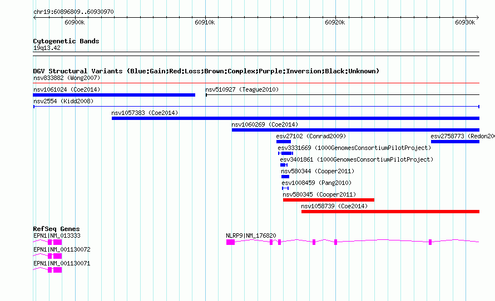This screenshot has height=301, width=495.
Task: Click the ruler's right arrow end
Action: tap(478, 18)
